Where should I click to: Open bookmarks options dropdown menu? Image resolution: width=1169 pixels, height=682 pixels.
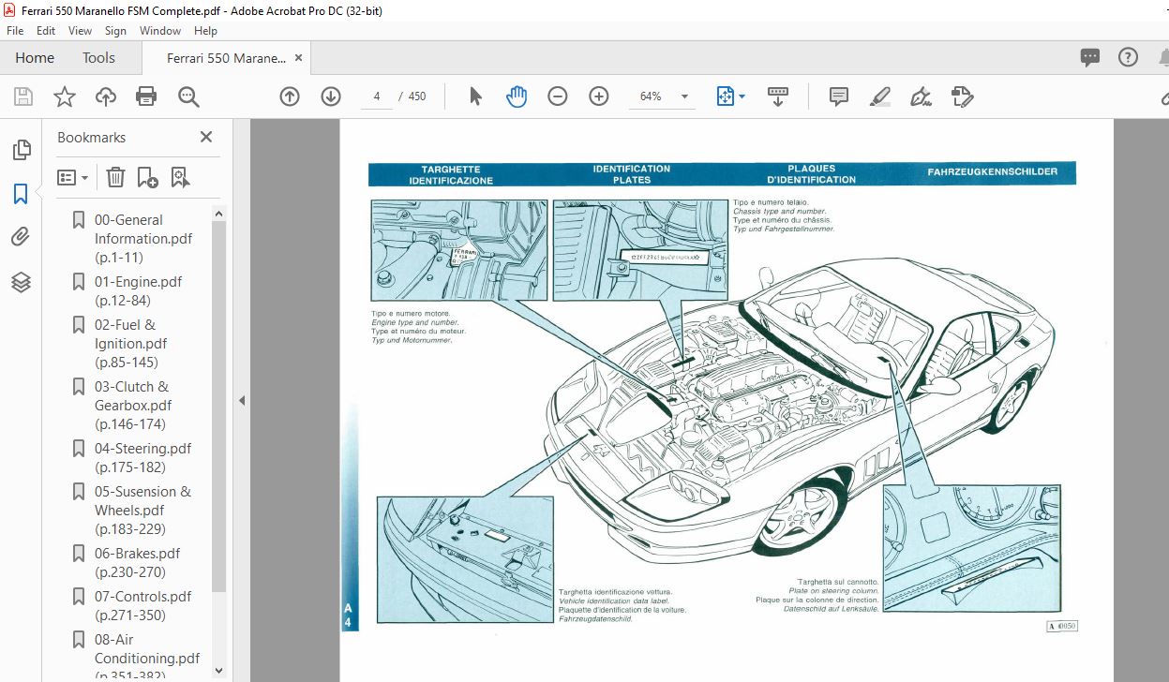[72, 177]
